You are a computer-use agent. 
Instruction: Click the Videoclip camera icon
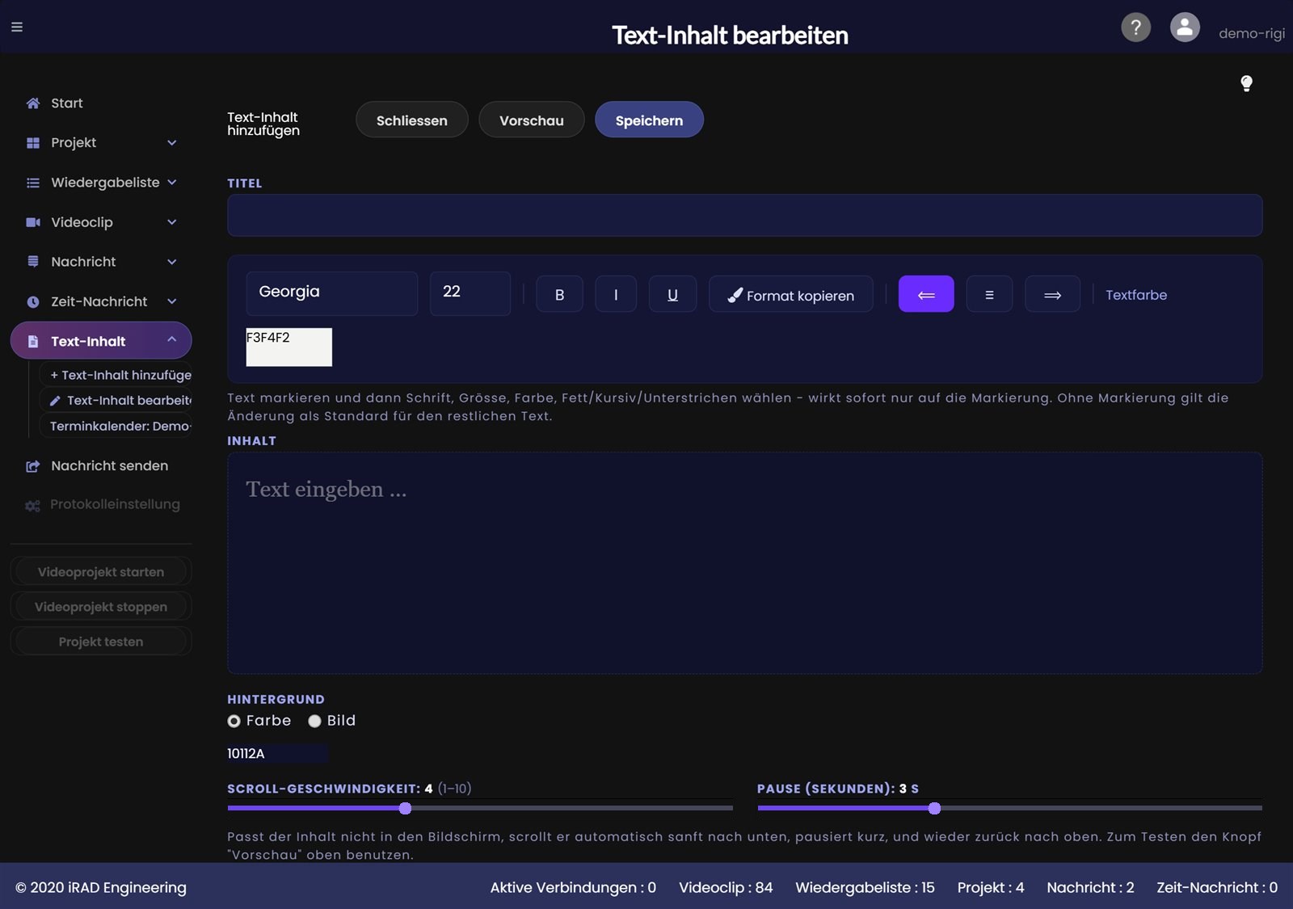(33, 222)
